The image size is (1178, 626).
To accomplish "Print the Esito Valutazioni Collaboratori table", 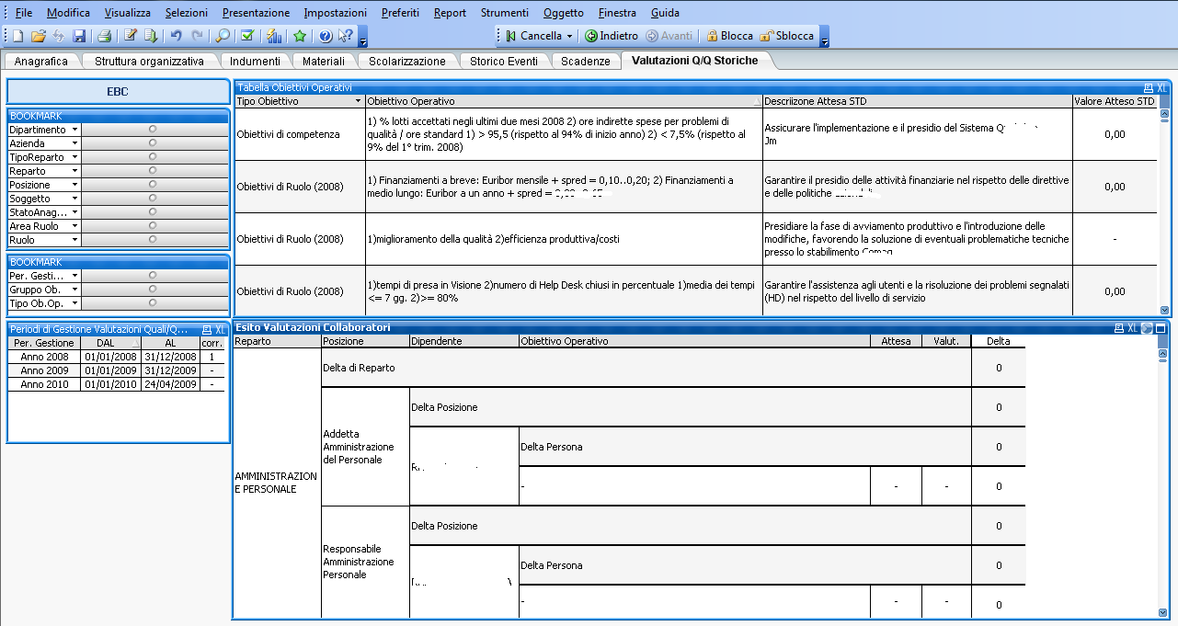I will (1118, 328).
